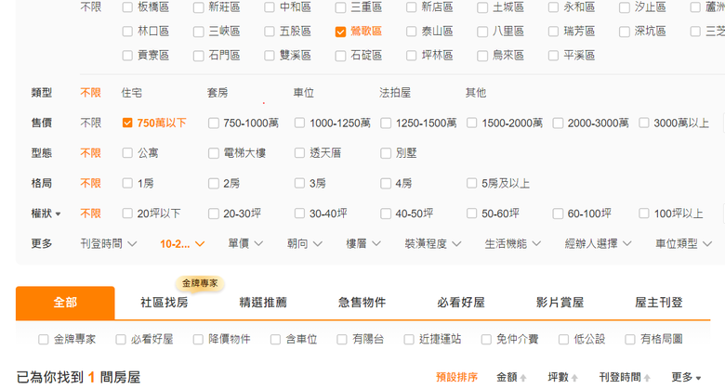Open the 更多 sorting dropdown
The height and width of the screenshot is (389, 725).
(686, 378)
